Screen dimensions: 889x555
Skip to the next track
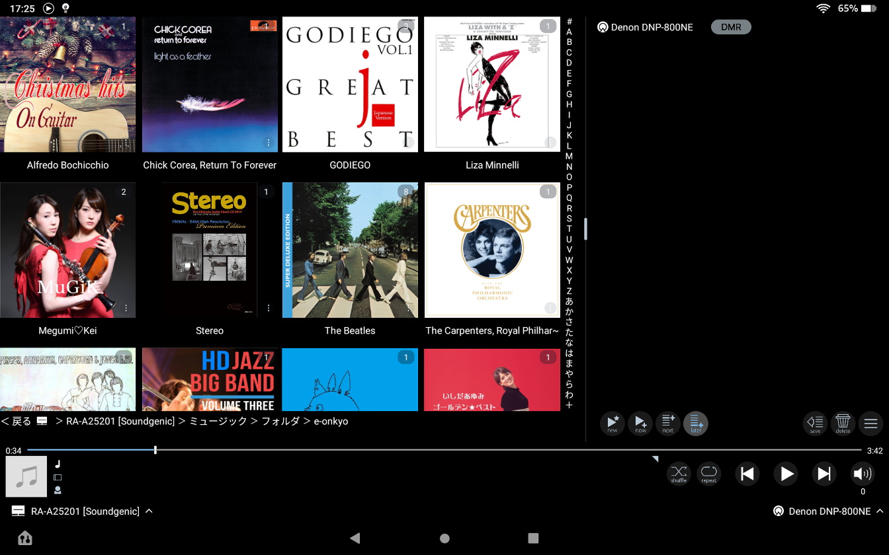[824, 474]
